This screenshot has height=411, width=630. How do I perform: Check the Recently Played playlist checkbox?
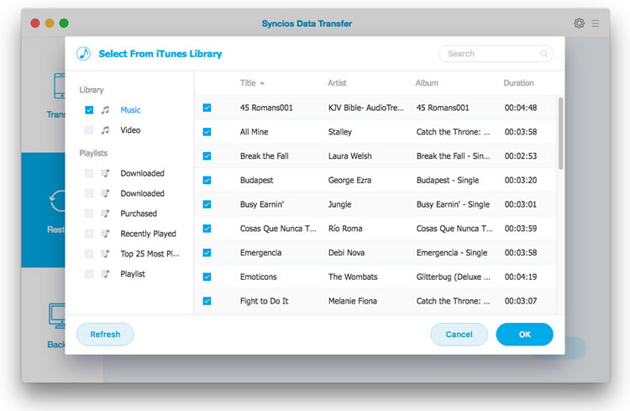[x=89, y=234]
